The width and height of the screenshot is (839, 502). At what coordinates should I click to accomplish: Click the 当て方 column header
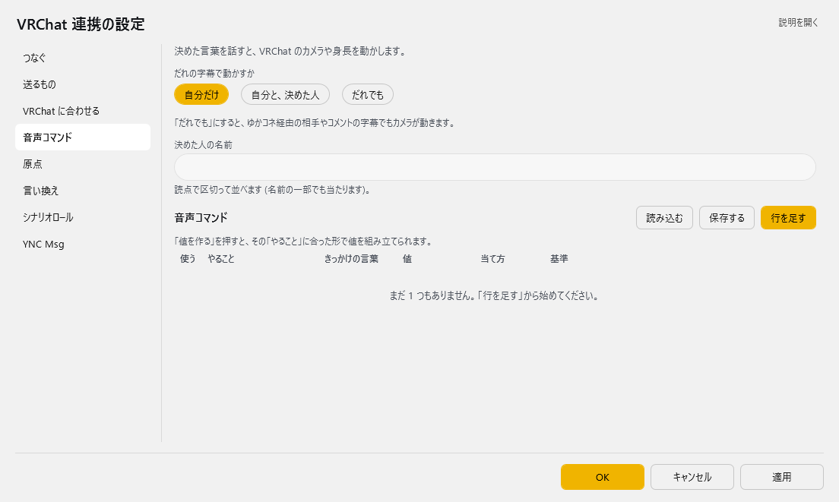[492, 259]
